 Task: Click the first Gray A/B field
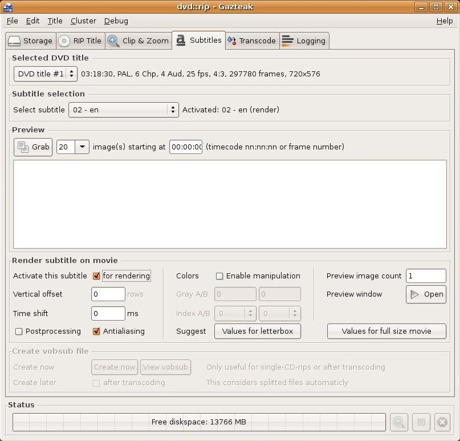(x=235, y=294)
